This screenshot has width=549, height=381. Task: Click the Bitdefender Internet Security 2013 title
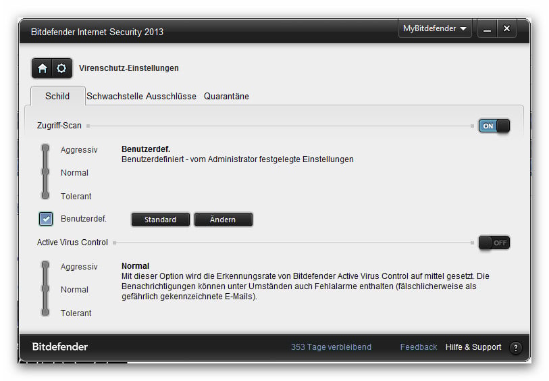97,32
